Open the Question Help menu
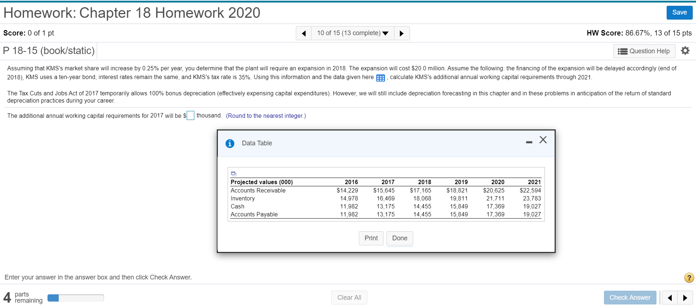 (644, 51)
